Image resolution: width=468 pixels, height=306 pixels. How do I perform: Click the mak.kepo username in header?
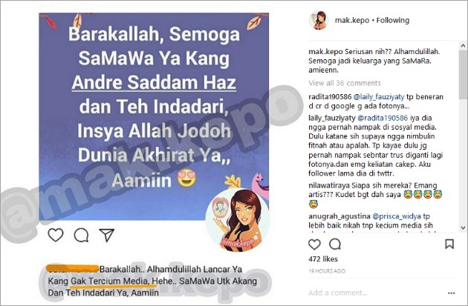click(352, 20)
